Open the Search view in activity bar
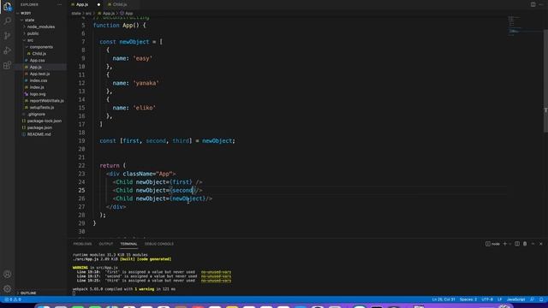Viewport: 548px width, 308px height. (7, 21)
